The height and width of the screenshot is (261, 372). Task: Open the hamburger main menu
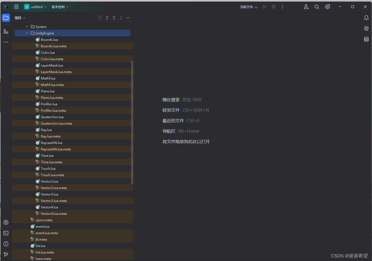pos(16,7)
